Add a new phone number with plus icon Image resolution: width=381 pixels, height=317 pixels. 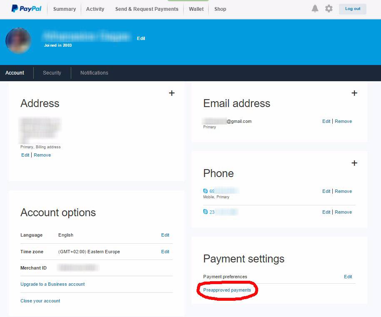pyautogui.click(x=354, y=163)
